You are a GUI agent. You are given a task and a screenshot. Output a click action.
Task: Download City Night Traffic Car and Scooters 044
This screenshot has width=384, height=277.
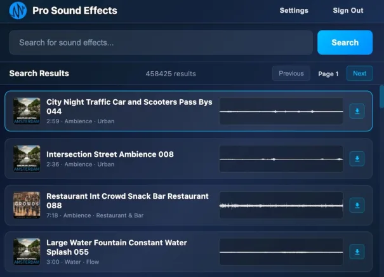pos(357,111)
